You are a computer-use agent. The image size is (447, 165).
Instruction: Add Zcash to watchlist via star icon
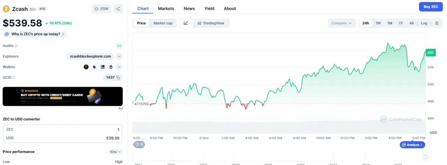[x=96, y=9]
